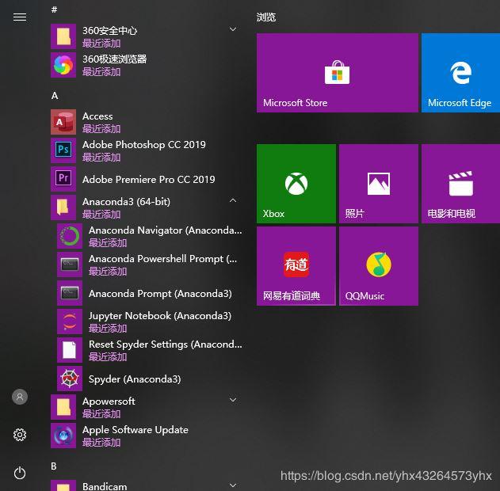The image size is (500, 491).
Task: Open the 照片 photos tile
Action: (379, 184)
